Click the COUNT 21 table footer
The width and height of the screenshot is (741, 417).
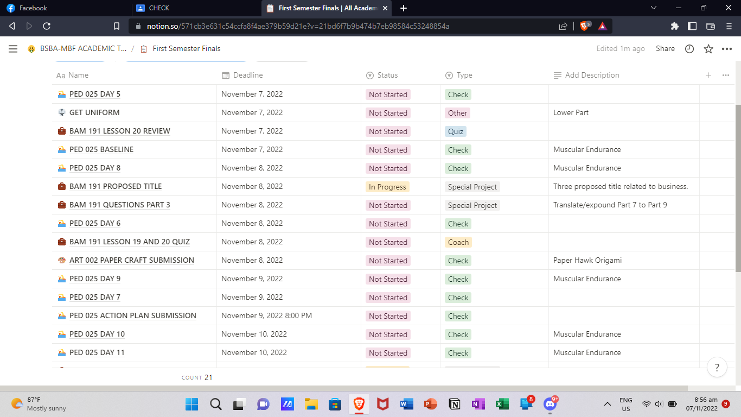[197, 377]
